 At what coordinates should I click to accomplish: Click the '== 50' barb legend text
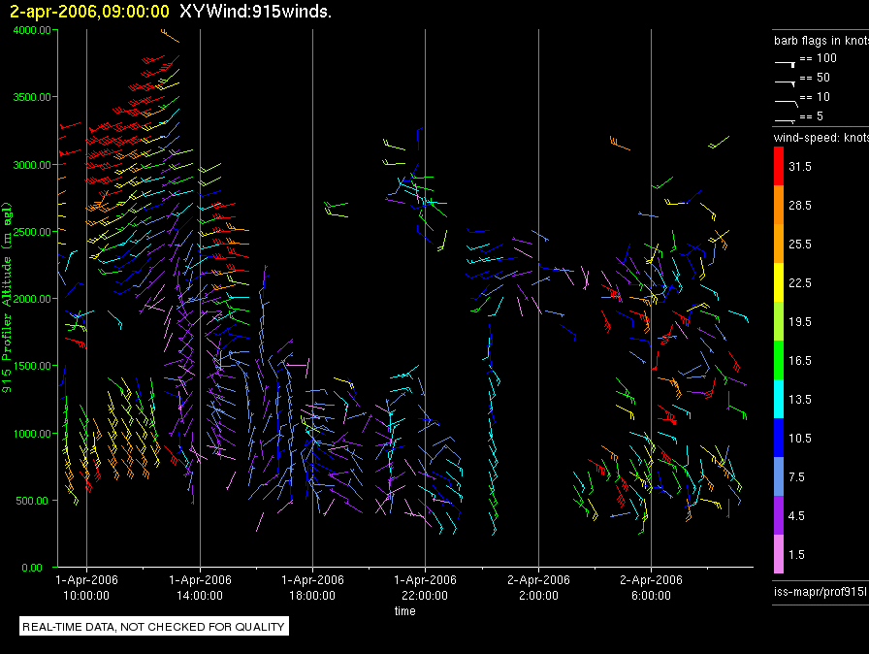[x=815, y=78]
